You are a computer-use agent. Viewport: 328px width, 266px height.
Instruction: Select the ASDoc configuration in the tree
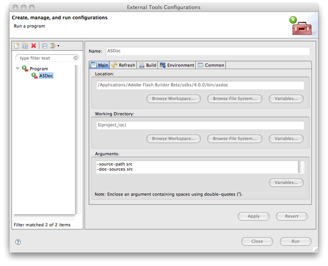[x=46, y=75]
